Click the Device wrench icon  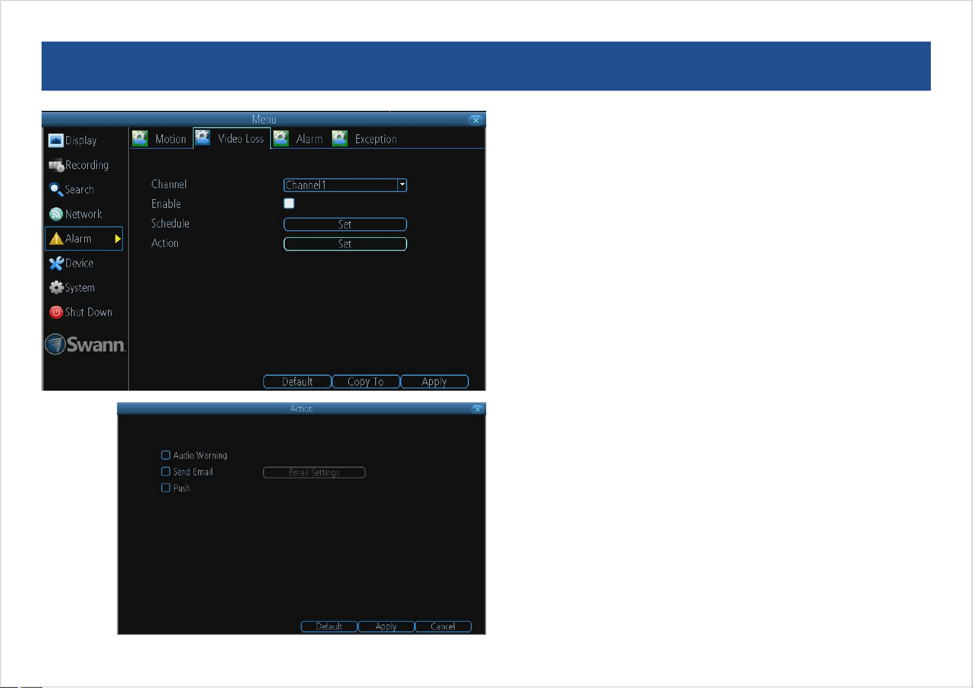[x=56, y=263]
